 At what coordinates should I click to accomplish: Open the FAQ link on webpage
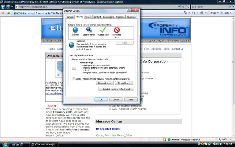(147, 49)
